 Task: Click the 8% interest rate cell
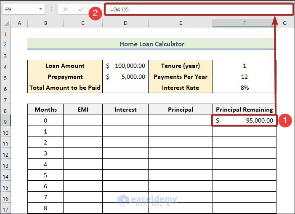245,88
